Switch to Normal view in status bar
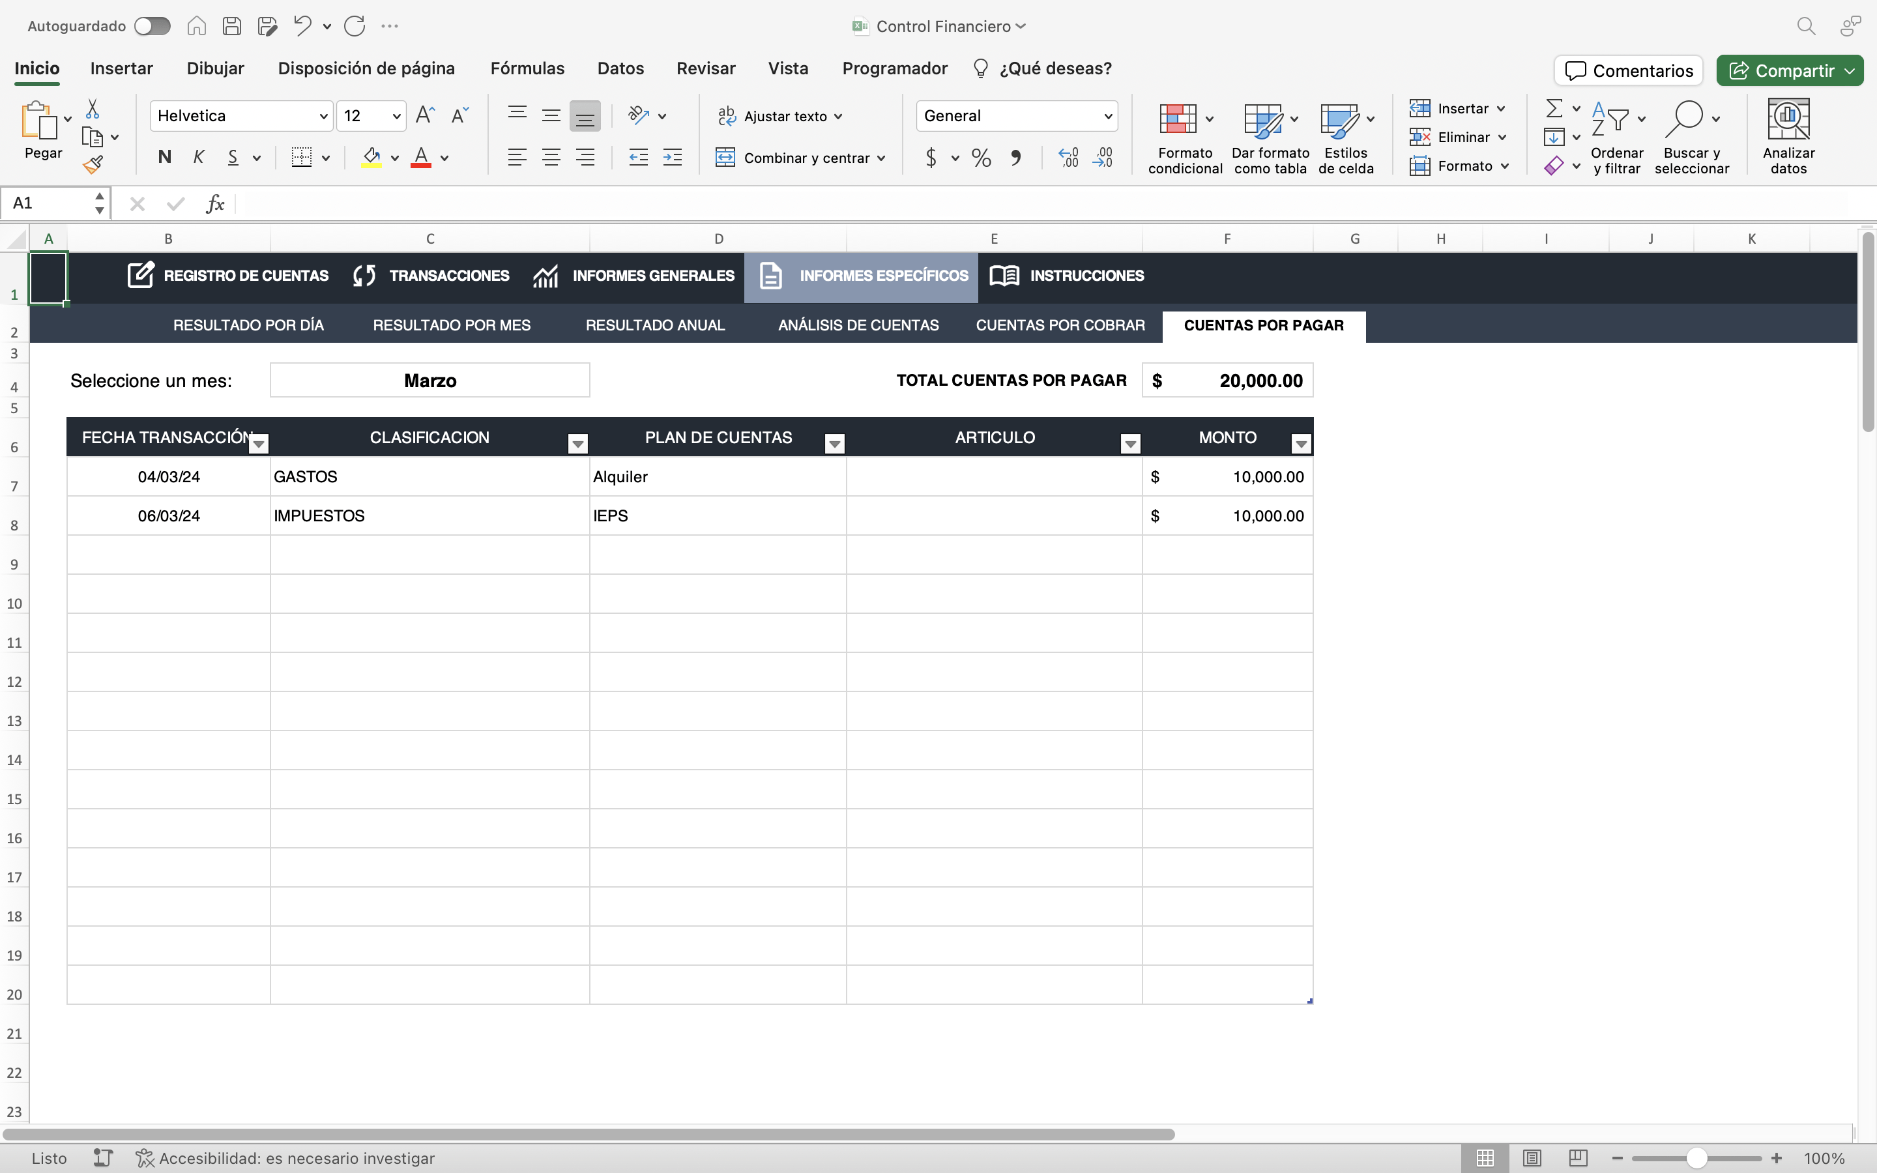This screenshot has width=1877, height=1173. pos(1485,1158)
